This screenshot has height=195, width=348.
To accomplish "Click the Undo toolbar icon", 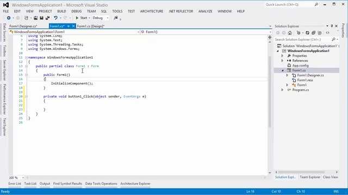I will pyautogui.click(x=55, y=18).
